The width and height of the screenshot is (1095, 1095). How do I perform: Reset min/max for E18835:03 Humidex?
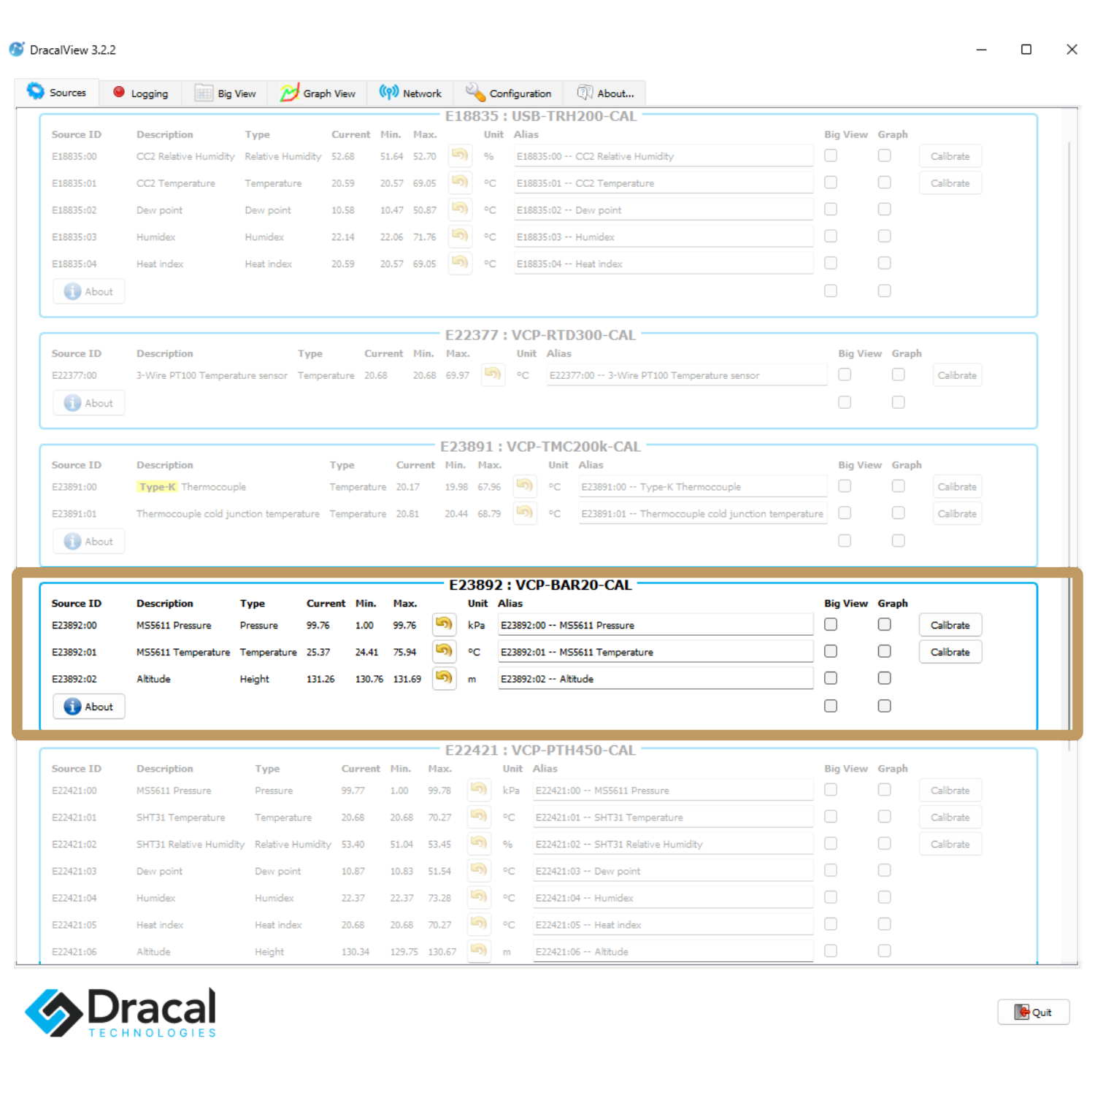[460, 237]
